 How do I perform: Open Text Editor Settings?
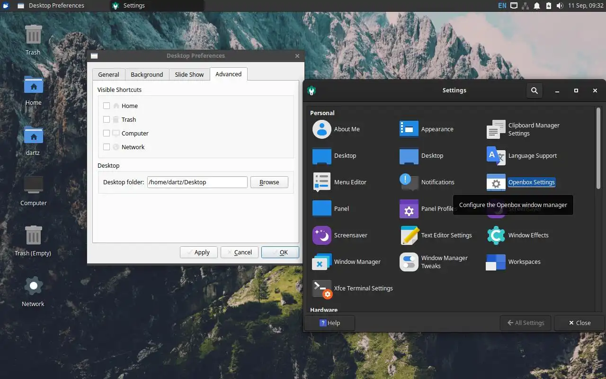click(436, 235)
